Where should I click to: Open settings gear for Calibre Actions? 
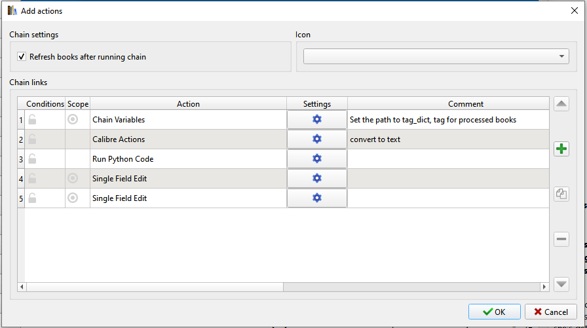pos(317,139)
